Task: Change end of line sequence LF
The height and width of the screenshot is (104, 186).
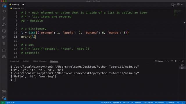Action: (132, 103)
